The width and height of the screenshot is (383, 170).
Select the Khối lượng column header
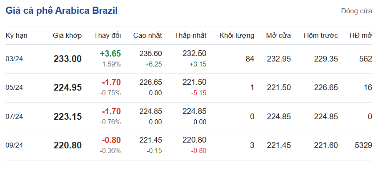pos(237,35)
